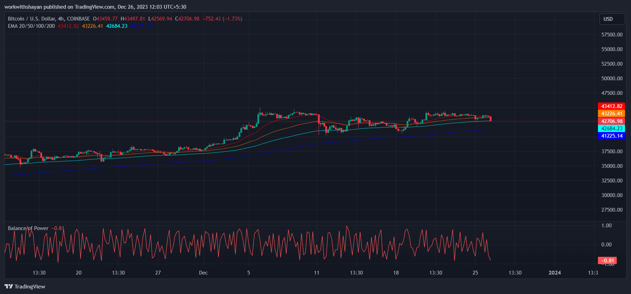Open the USD currency selector
Screen dimensions: 631x294
point(612,19)
